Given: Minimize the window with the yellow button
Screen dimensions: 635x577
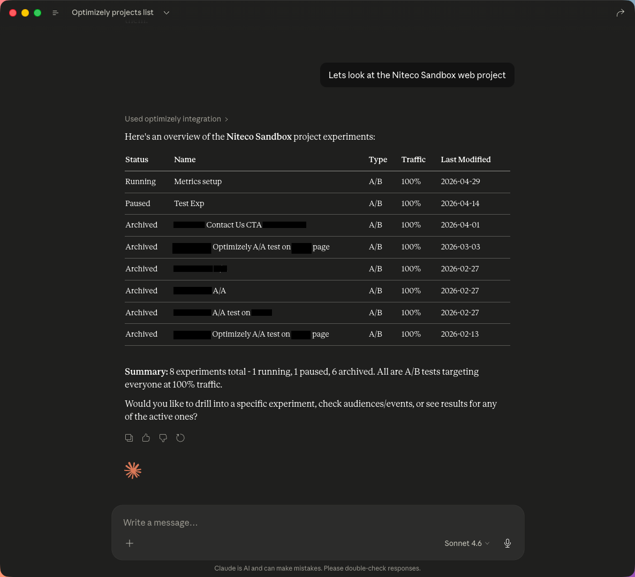Looking at the screenshot, I should [x=25, y=13].
